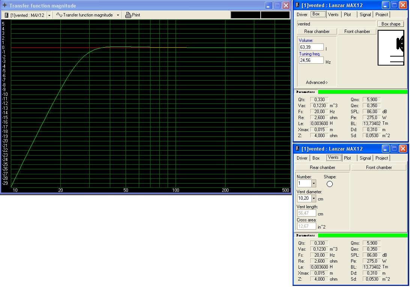Screen dimensions: 410x287
Task: Click the round vent shape icon
Action: 330,184
